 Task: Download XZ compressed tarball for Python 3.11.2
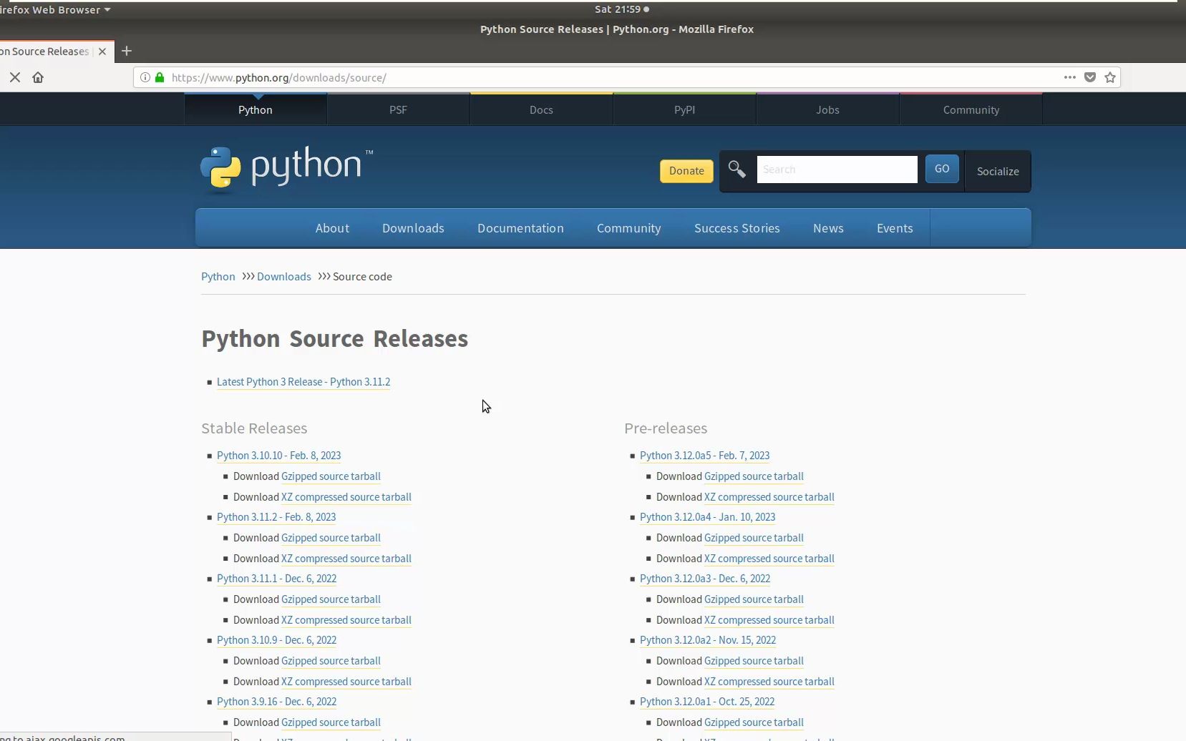(346, 559)
